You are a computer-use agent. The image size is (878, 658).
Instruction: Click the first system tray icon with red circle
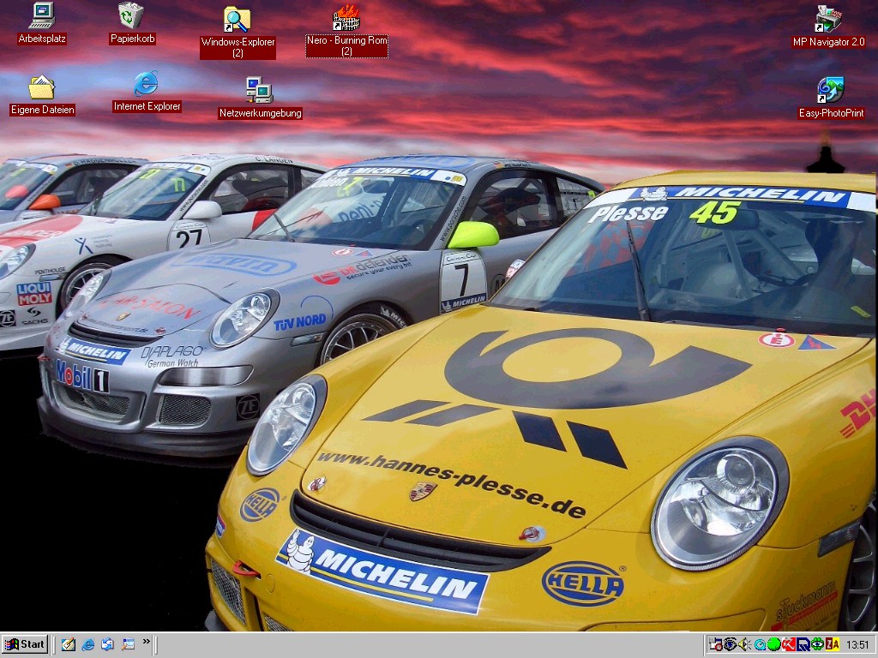(x=716, y=644)
